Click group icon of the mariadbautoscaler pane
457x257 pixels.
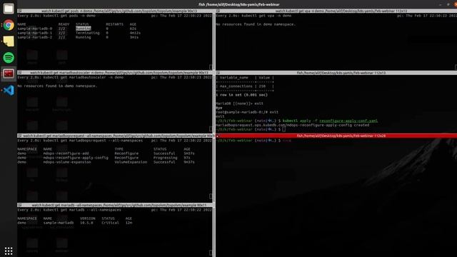[19, 73]
